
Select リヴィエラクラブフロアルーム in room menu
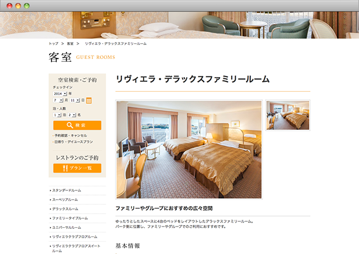point(77,237)
